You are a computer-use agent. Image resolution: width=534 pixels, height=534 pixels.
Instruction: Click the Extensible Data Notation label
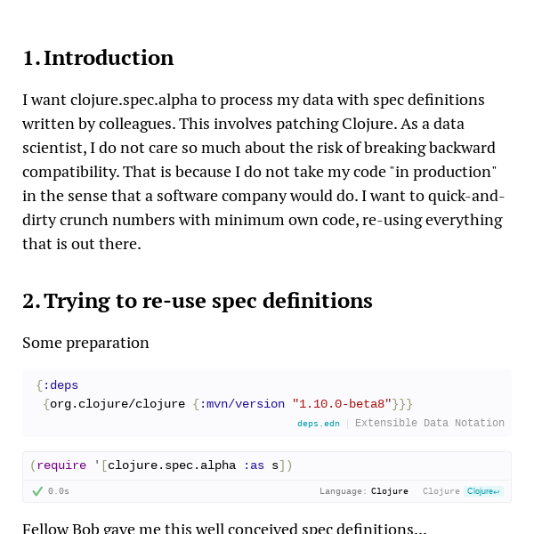pos(430,423)
